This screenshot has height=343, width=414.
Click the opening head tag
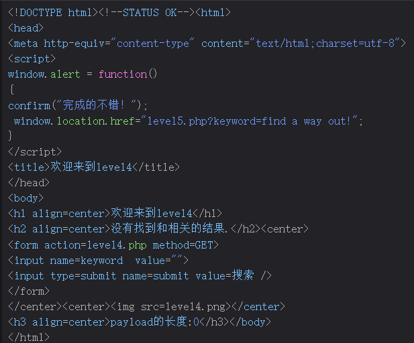coord(25,27)
